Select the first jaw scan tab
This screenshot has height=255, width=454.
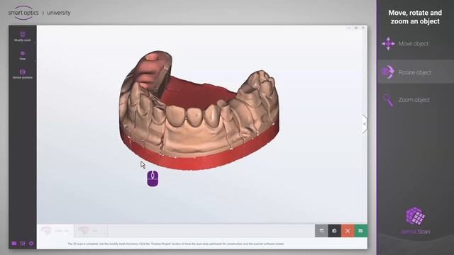click(x=55, y=231)
